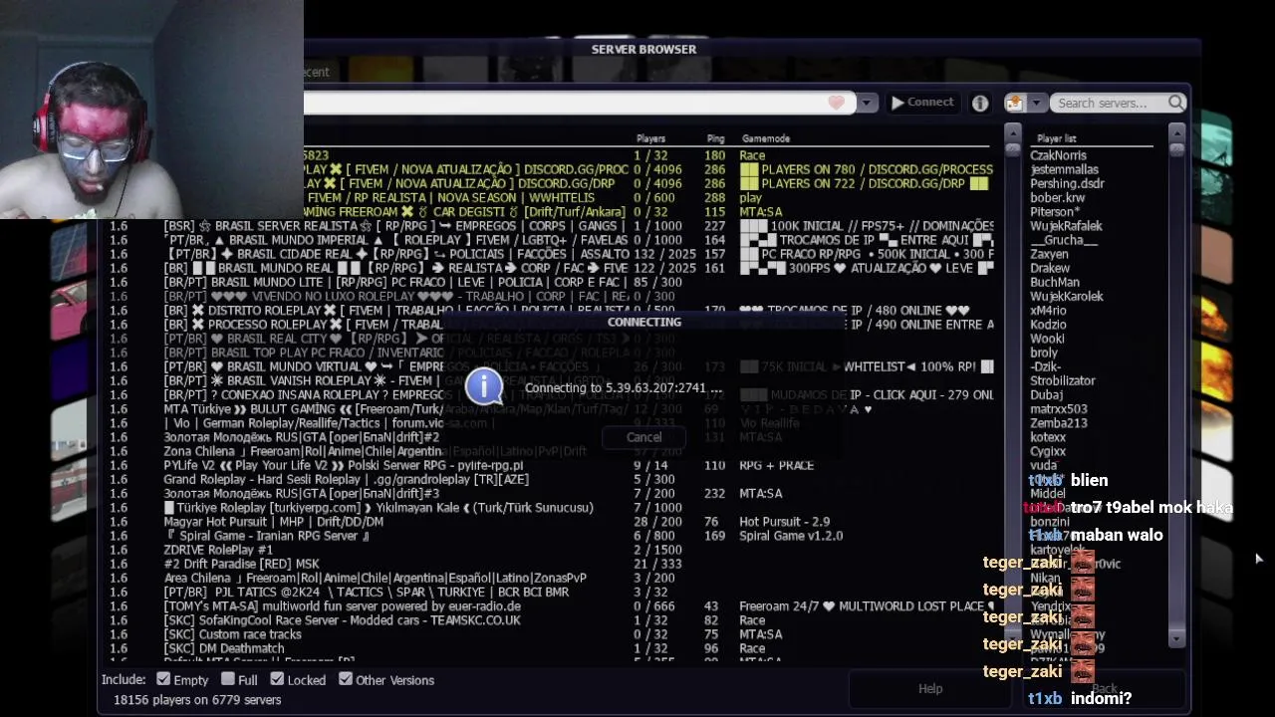Image resolution: width=1275 pixels, height=717 pixels.
Task: Select player Zemba213 in player list
Action: pos(1059,422)
